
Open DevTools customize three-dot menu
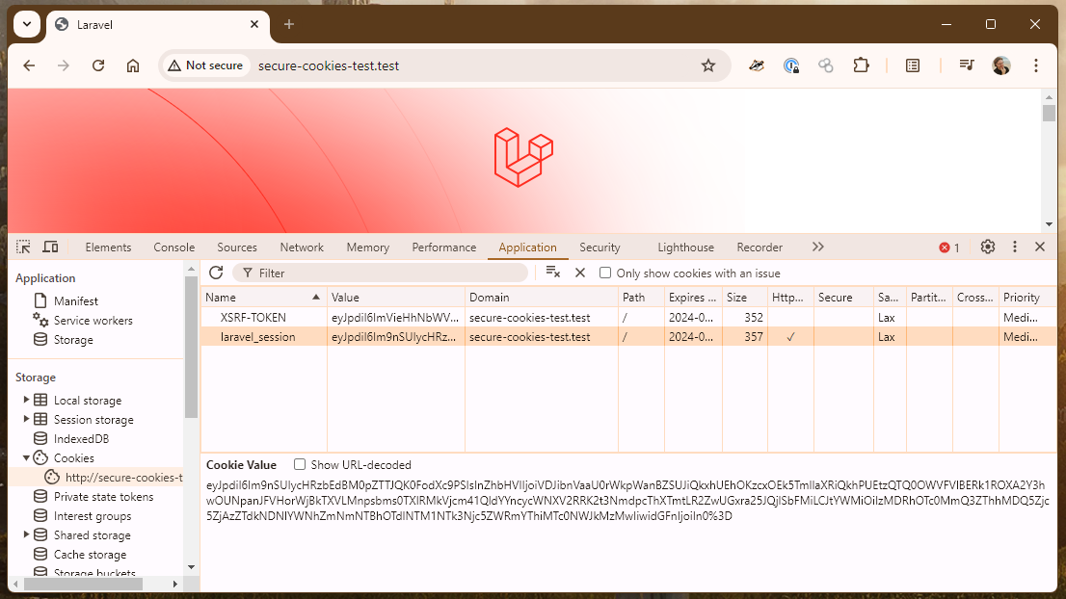[1015, 247]
